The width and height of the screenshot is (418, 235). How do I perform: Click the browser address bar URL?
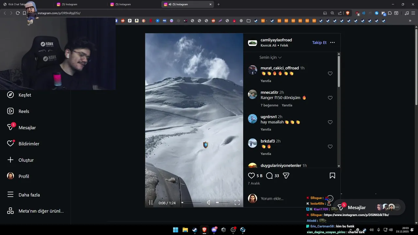pos(59,13)
